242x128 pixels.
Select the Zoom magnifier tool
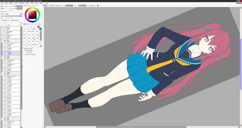(27, 29)
